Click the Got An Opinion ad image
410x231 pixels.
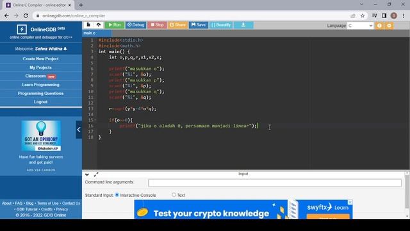[41, 135]
